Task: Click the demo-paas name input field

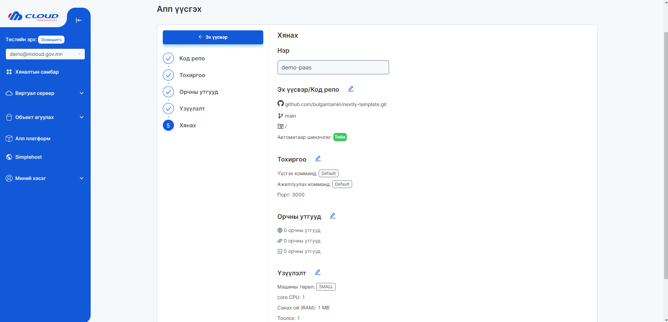Action: (x=333, y=67)
